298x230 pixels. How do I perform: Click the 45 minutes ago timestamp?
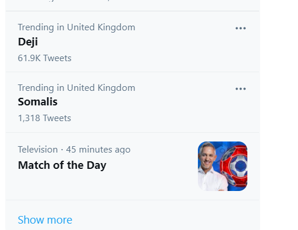point(98,150)
